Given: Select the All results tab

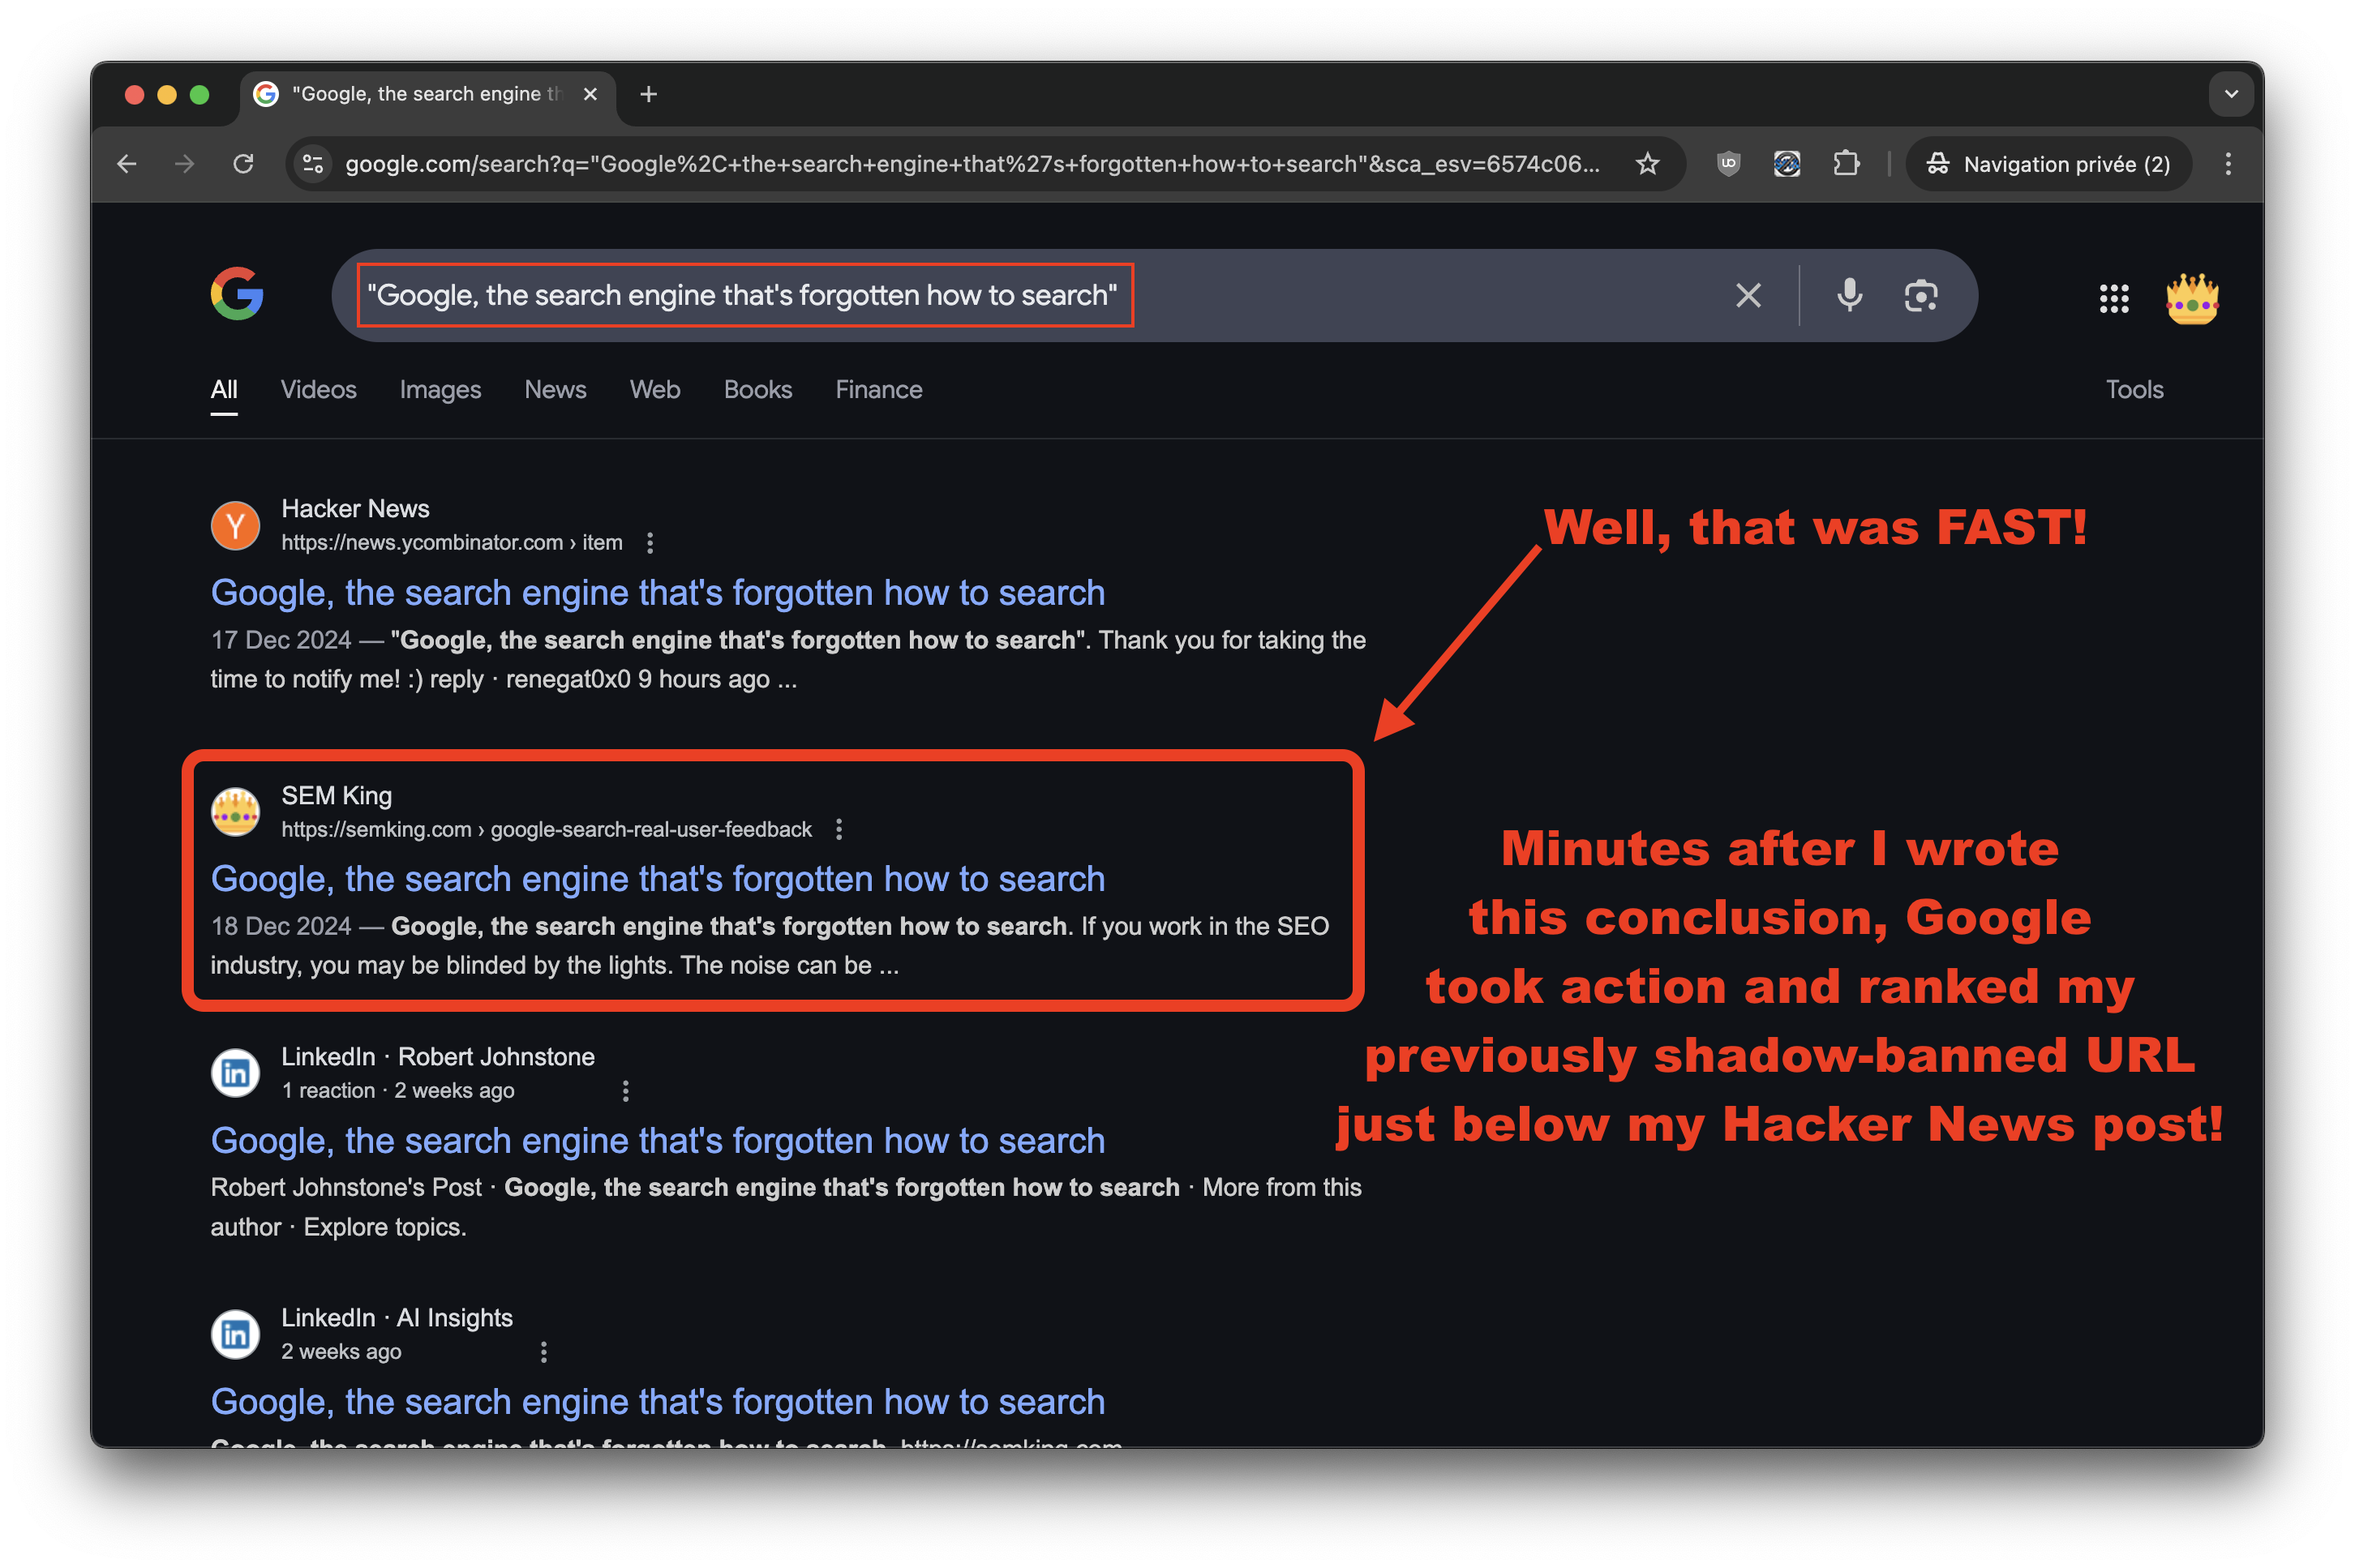Looking at the screenshot, I should 224,390.
